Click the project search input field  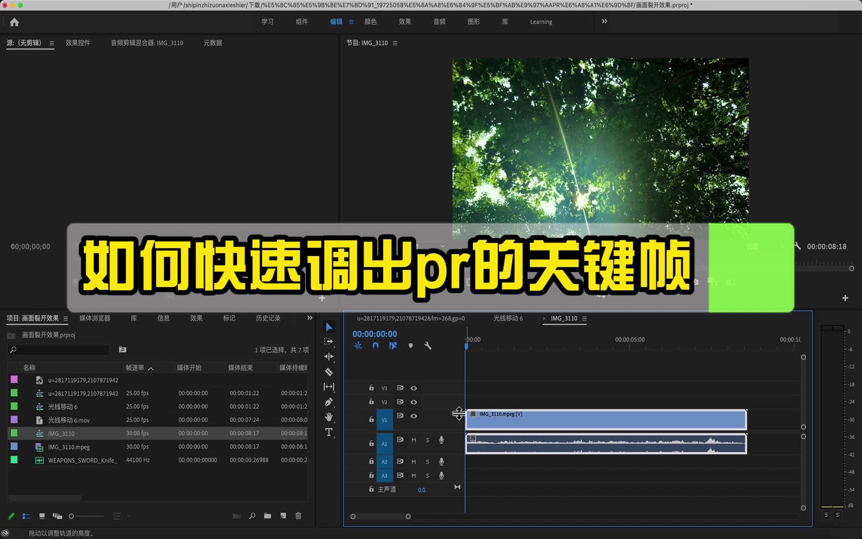click(58, 349)
